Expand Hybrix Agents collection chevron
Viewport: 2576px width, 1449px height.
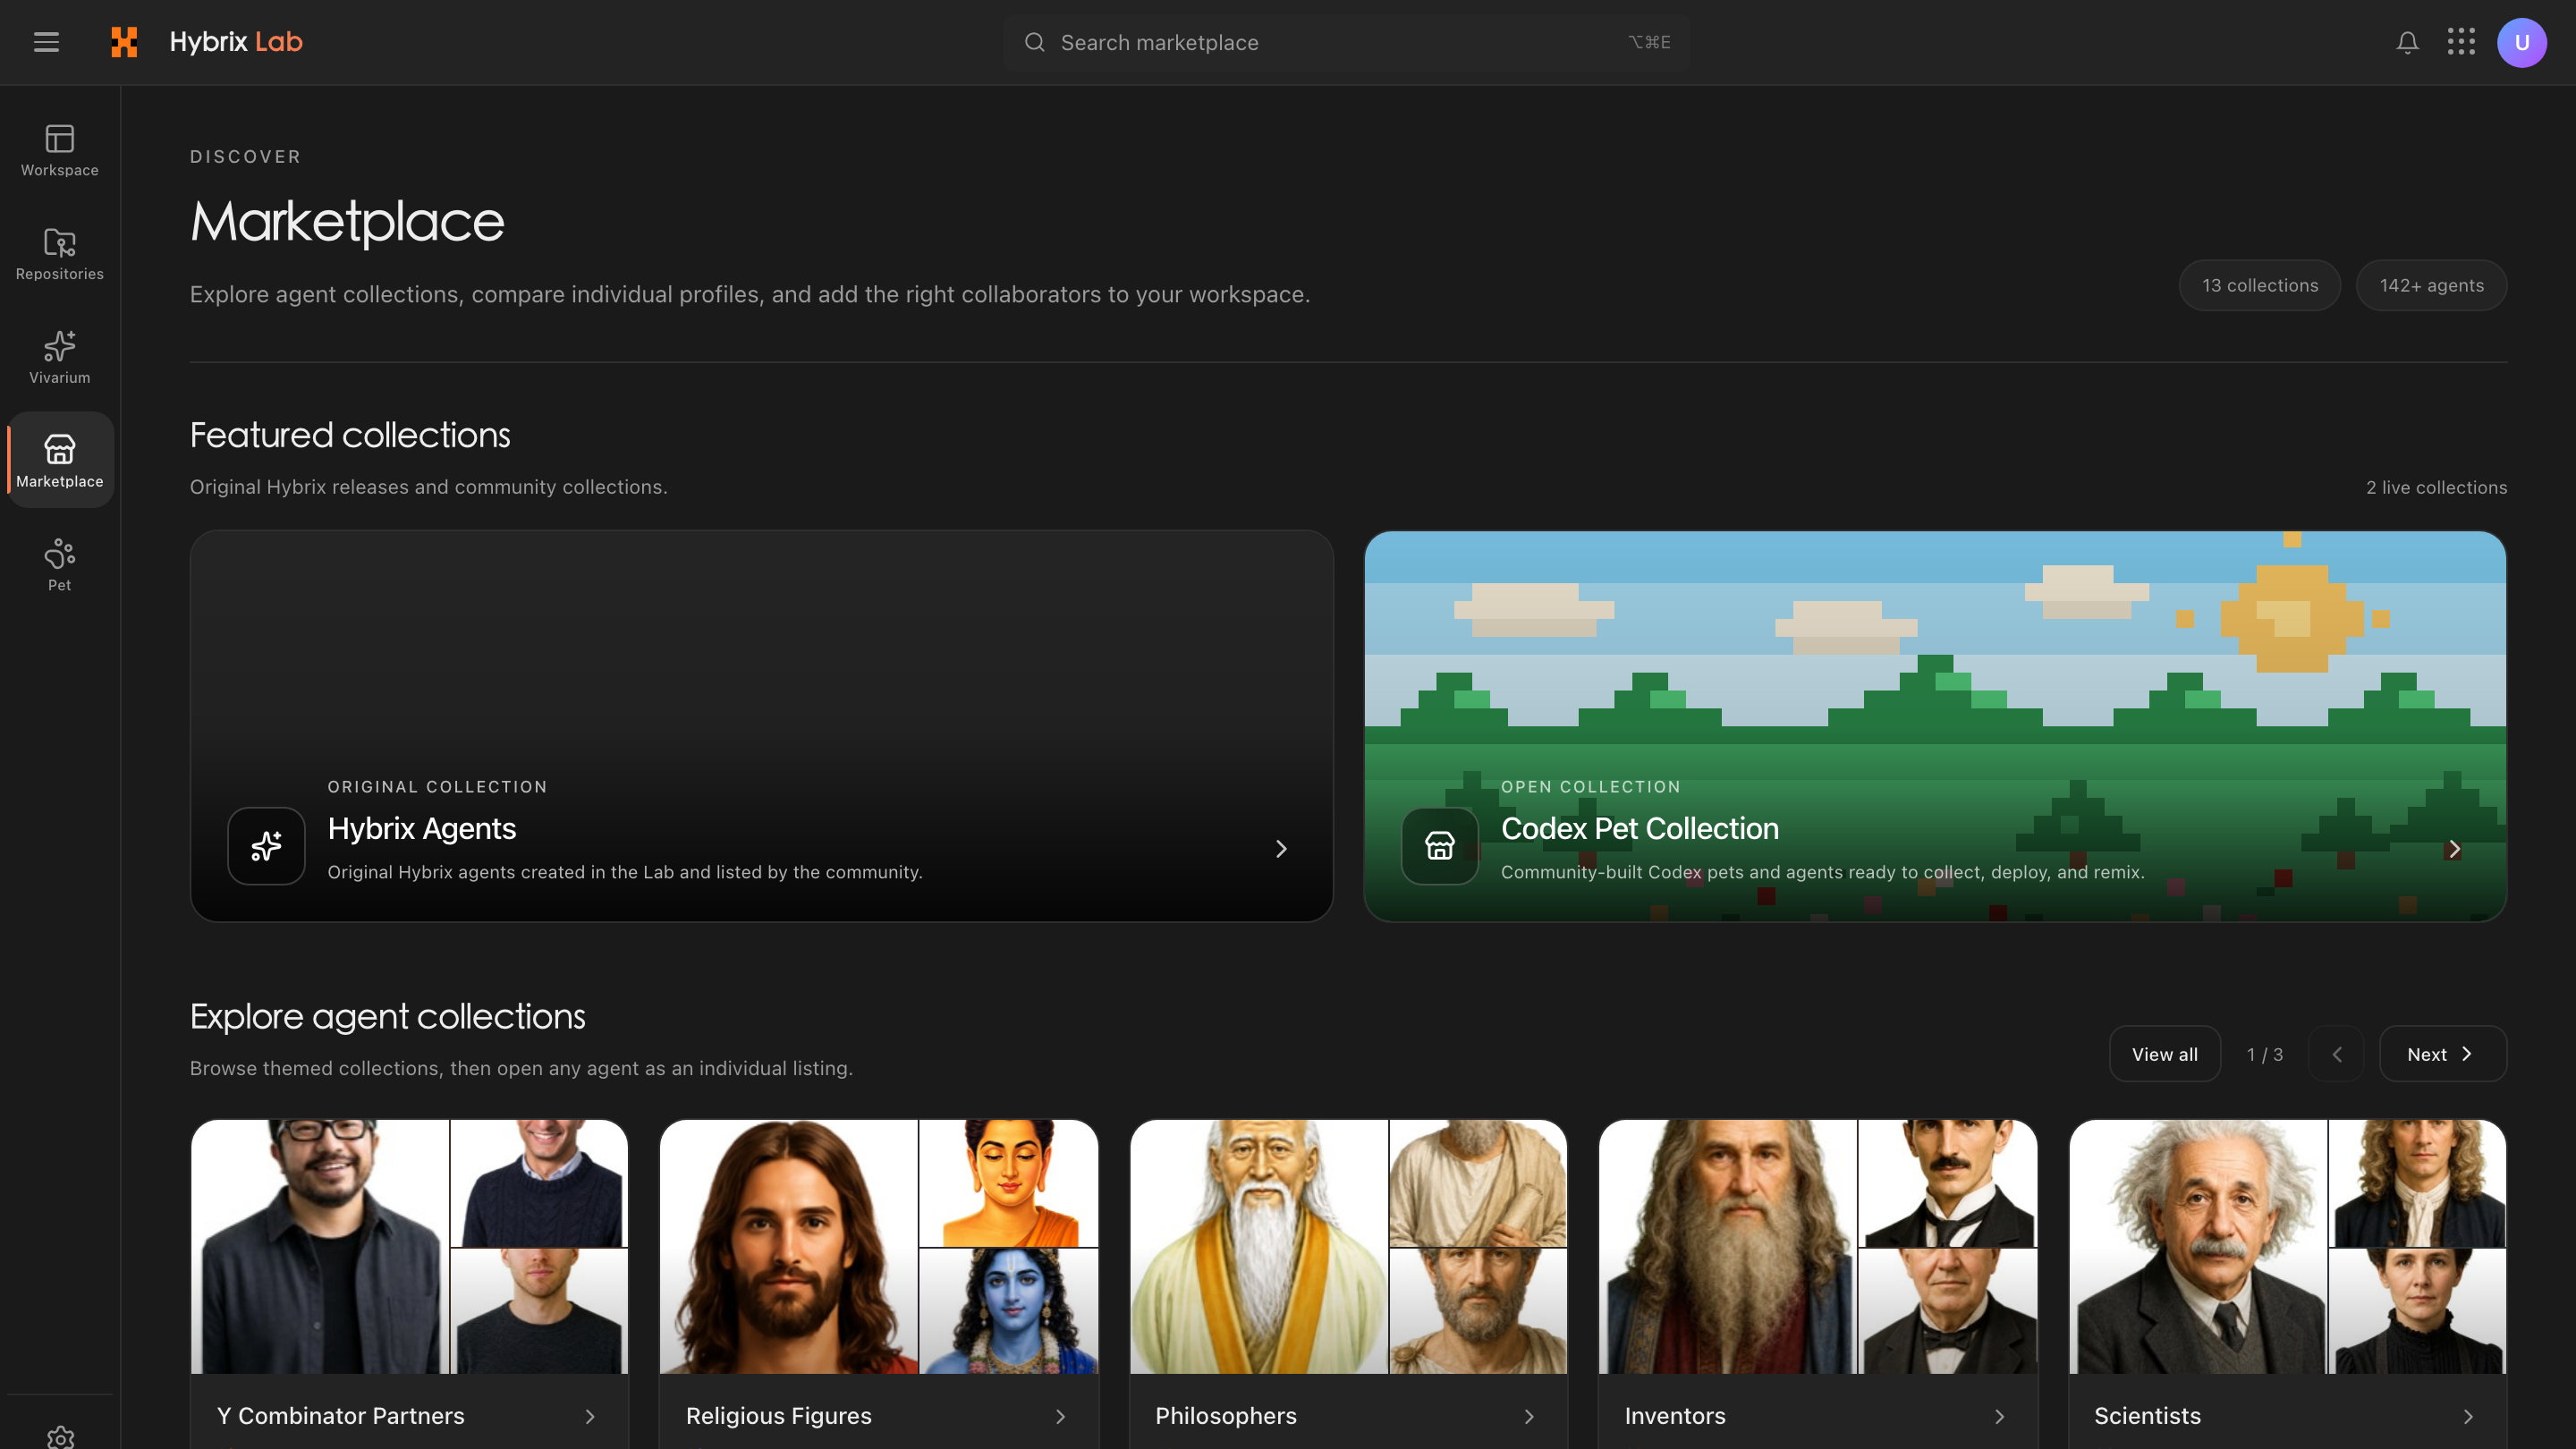[1281, 849]
